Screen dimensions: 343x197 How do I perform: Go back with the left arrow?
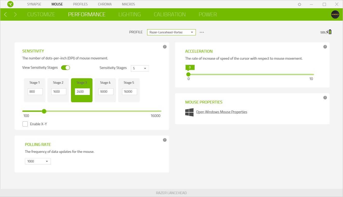[x=5, y=14]
